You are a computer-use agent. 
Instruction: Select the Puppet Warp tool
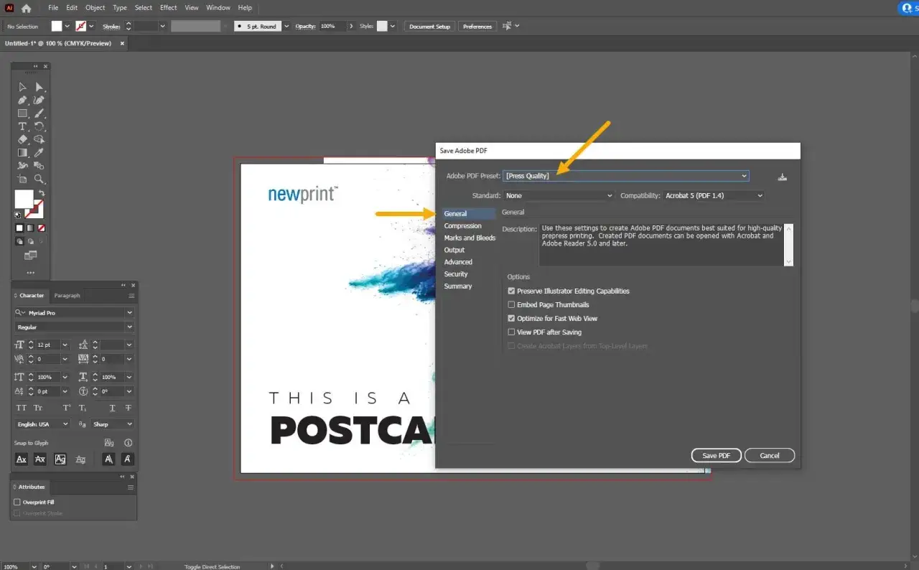(22, 166)
